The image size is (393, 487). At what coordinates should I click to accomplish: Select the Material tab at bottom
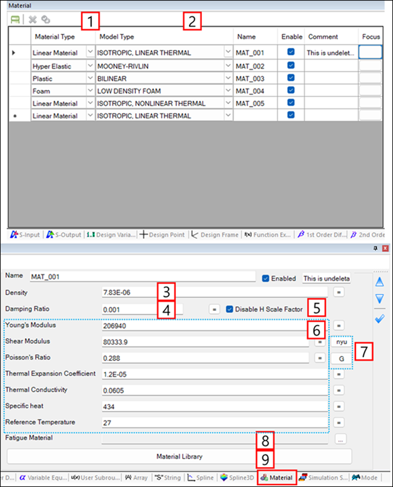[277, 478]
